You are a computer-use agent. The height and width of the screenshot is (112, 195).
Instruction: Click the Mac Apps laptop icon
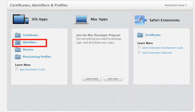[81, 19]
